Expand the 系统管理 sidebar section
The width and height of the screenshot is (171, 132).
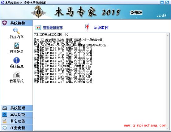[x=17, y=108]
